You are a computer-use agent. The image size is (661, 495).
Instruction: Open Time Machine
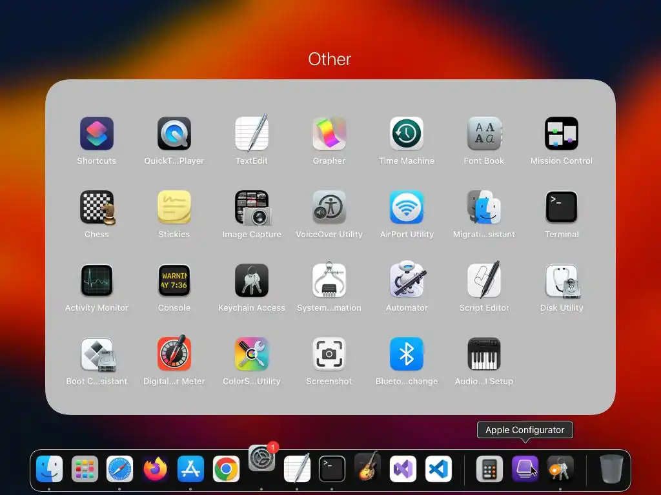click(x=407, y=134)
